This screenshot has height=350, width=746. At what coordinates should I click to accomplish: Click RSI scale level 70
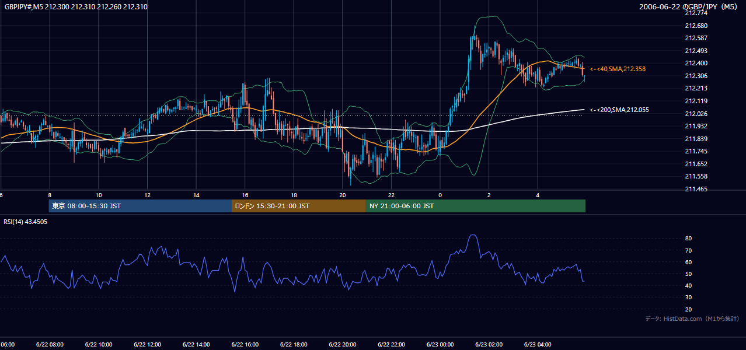(688, 250)
